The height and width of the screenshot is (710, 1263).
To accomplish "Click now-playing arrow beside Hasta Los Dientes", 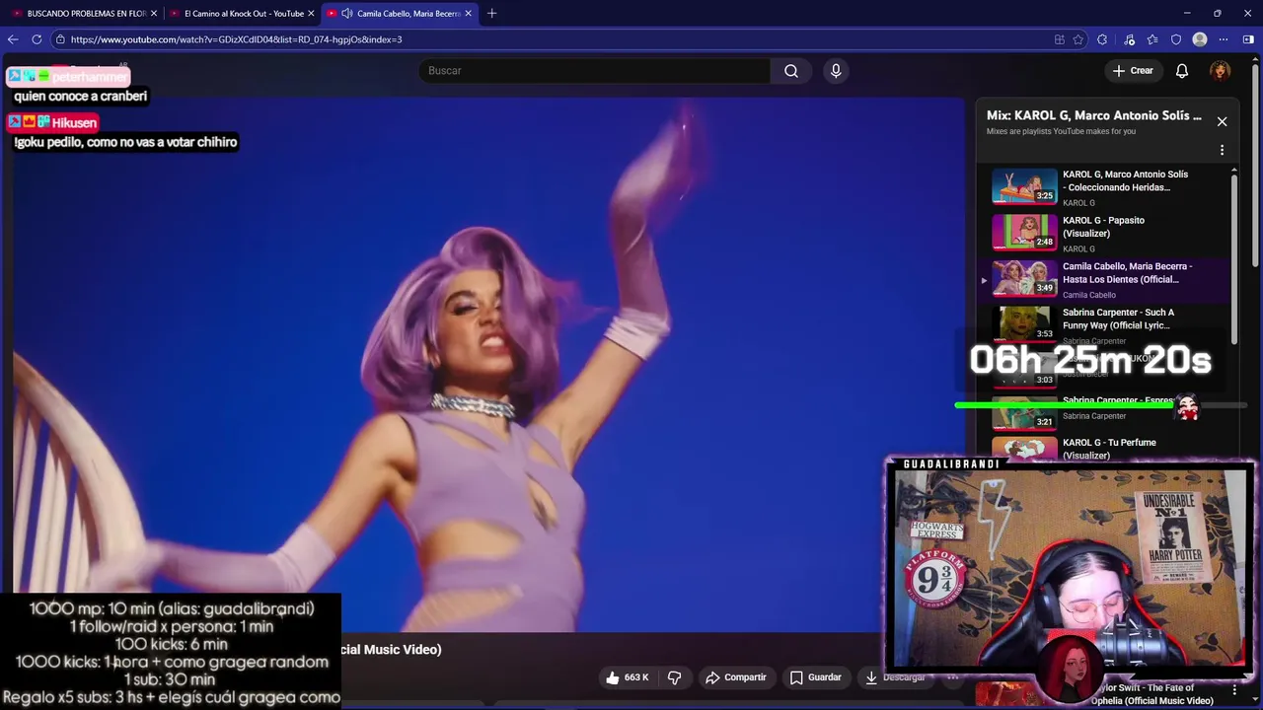I will click(x=984, y=280).
